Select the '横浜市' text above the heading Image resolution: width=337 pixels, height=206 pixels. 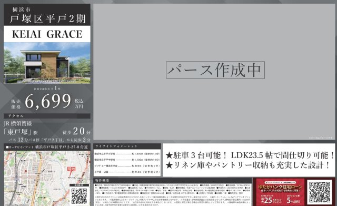coord(22,9)
